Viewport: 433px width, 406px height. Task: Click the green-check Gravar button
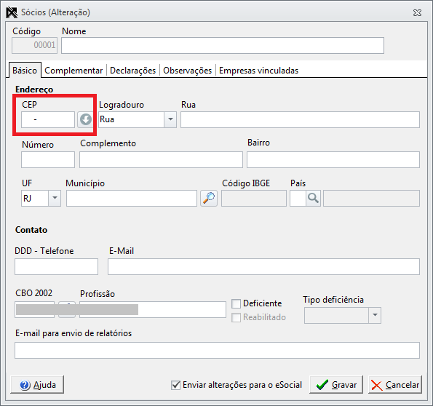click(336, 384)
